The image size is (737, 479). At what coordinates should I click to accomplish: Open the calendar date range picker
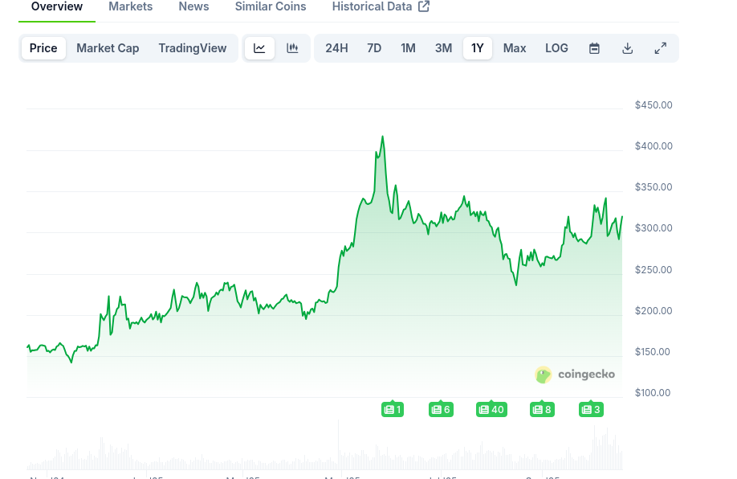(x=594, y=48)
